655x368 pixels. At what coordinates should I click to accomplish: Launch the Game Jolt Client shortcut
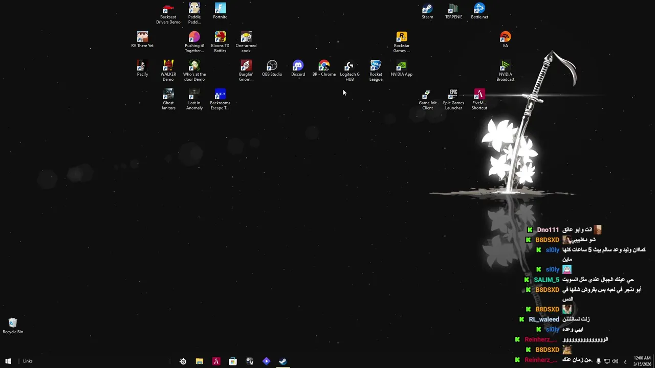coord(428,100)
